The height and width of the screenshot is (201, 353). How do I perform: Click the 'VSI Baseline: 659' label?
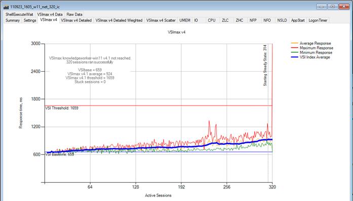(x=60, y=155)
